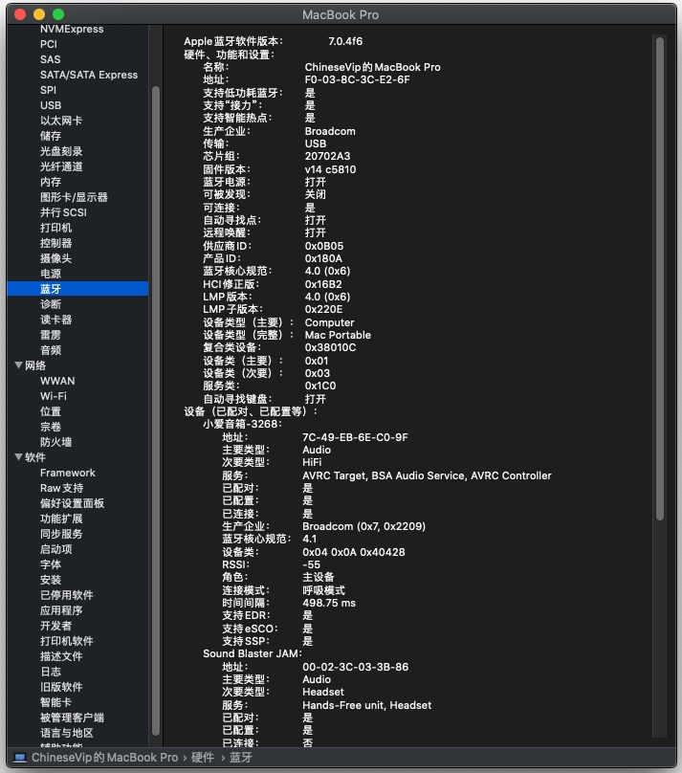This screenshot has height=773, width=682.
Task: Select 开发者 in the sidebar
Action: 55,626
